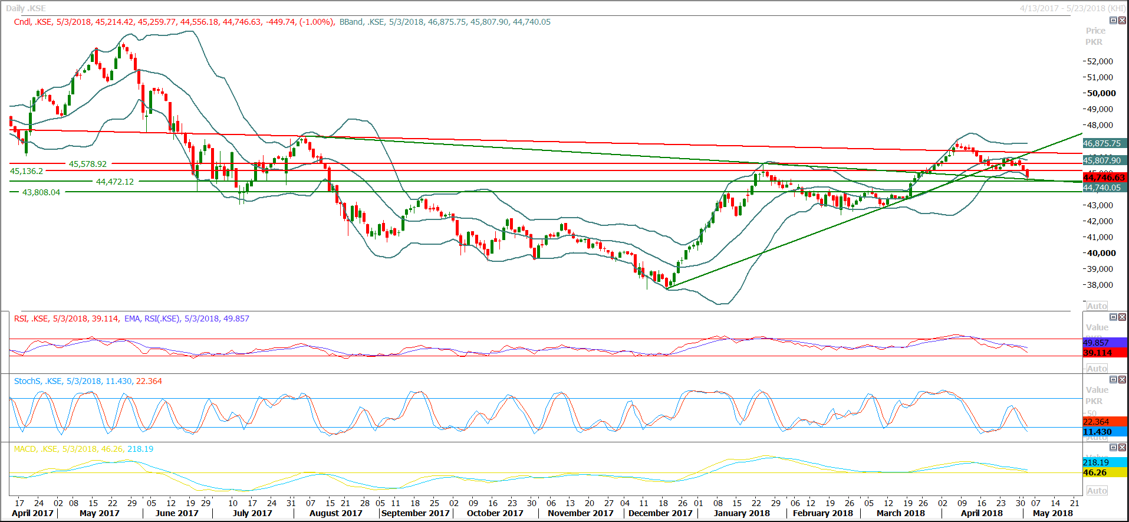Close the RSI indicator panel
Viewport: 1129px width, 522px height.
point(1122,317)
